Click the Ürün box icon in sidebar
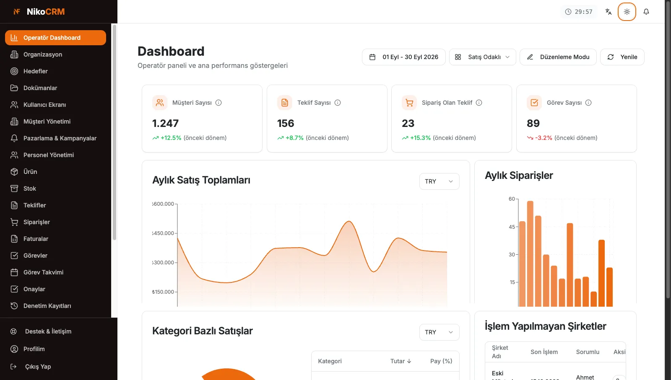The image size is (671, 380). click(x=14, y=172)
